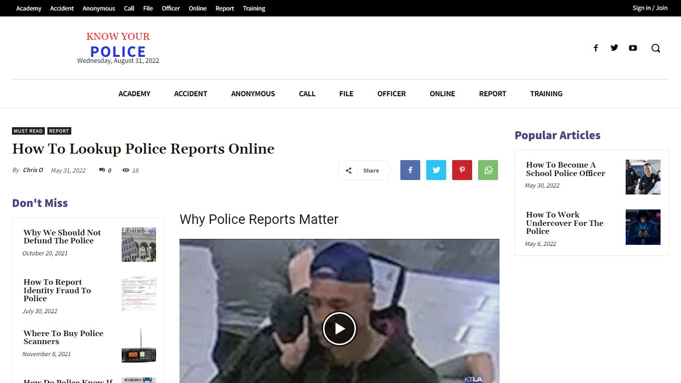
Task: Open Why We Should Not Defund The Police
Action: click(x=62, y=236)
